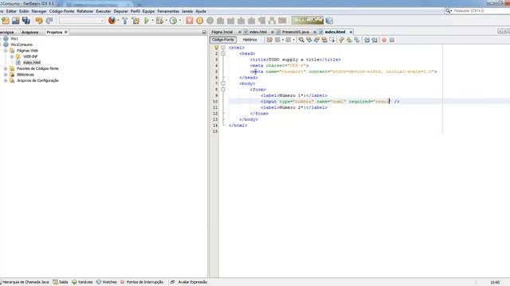Click the Open Project toolbar icon
510x286 pixels.
16,21
